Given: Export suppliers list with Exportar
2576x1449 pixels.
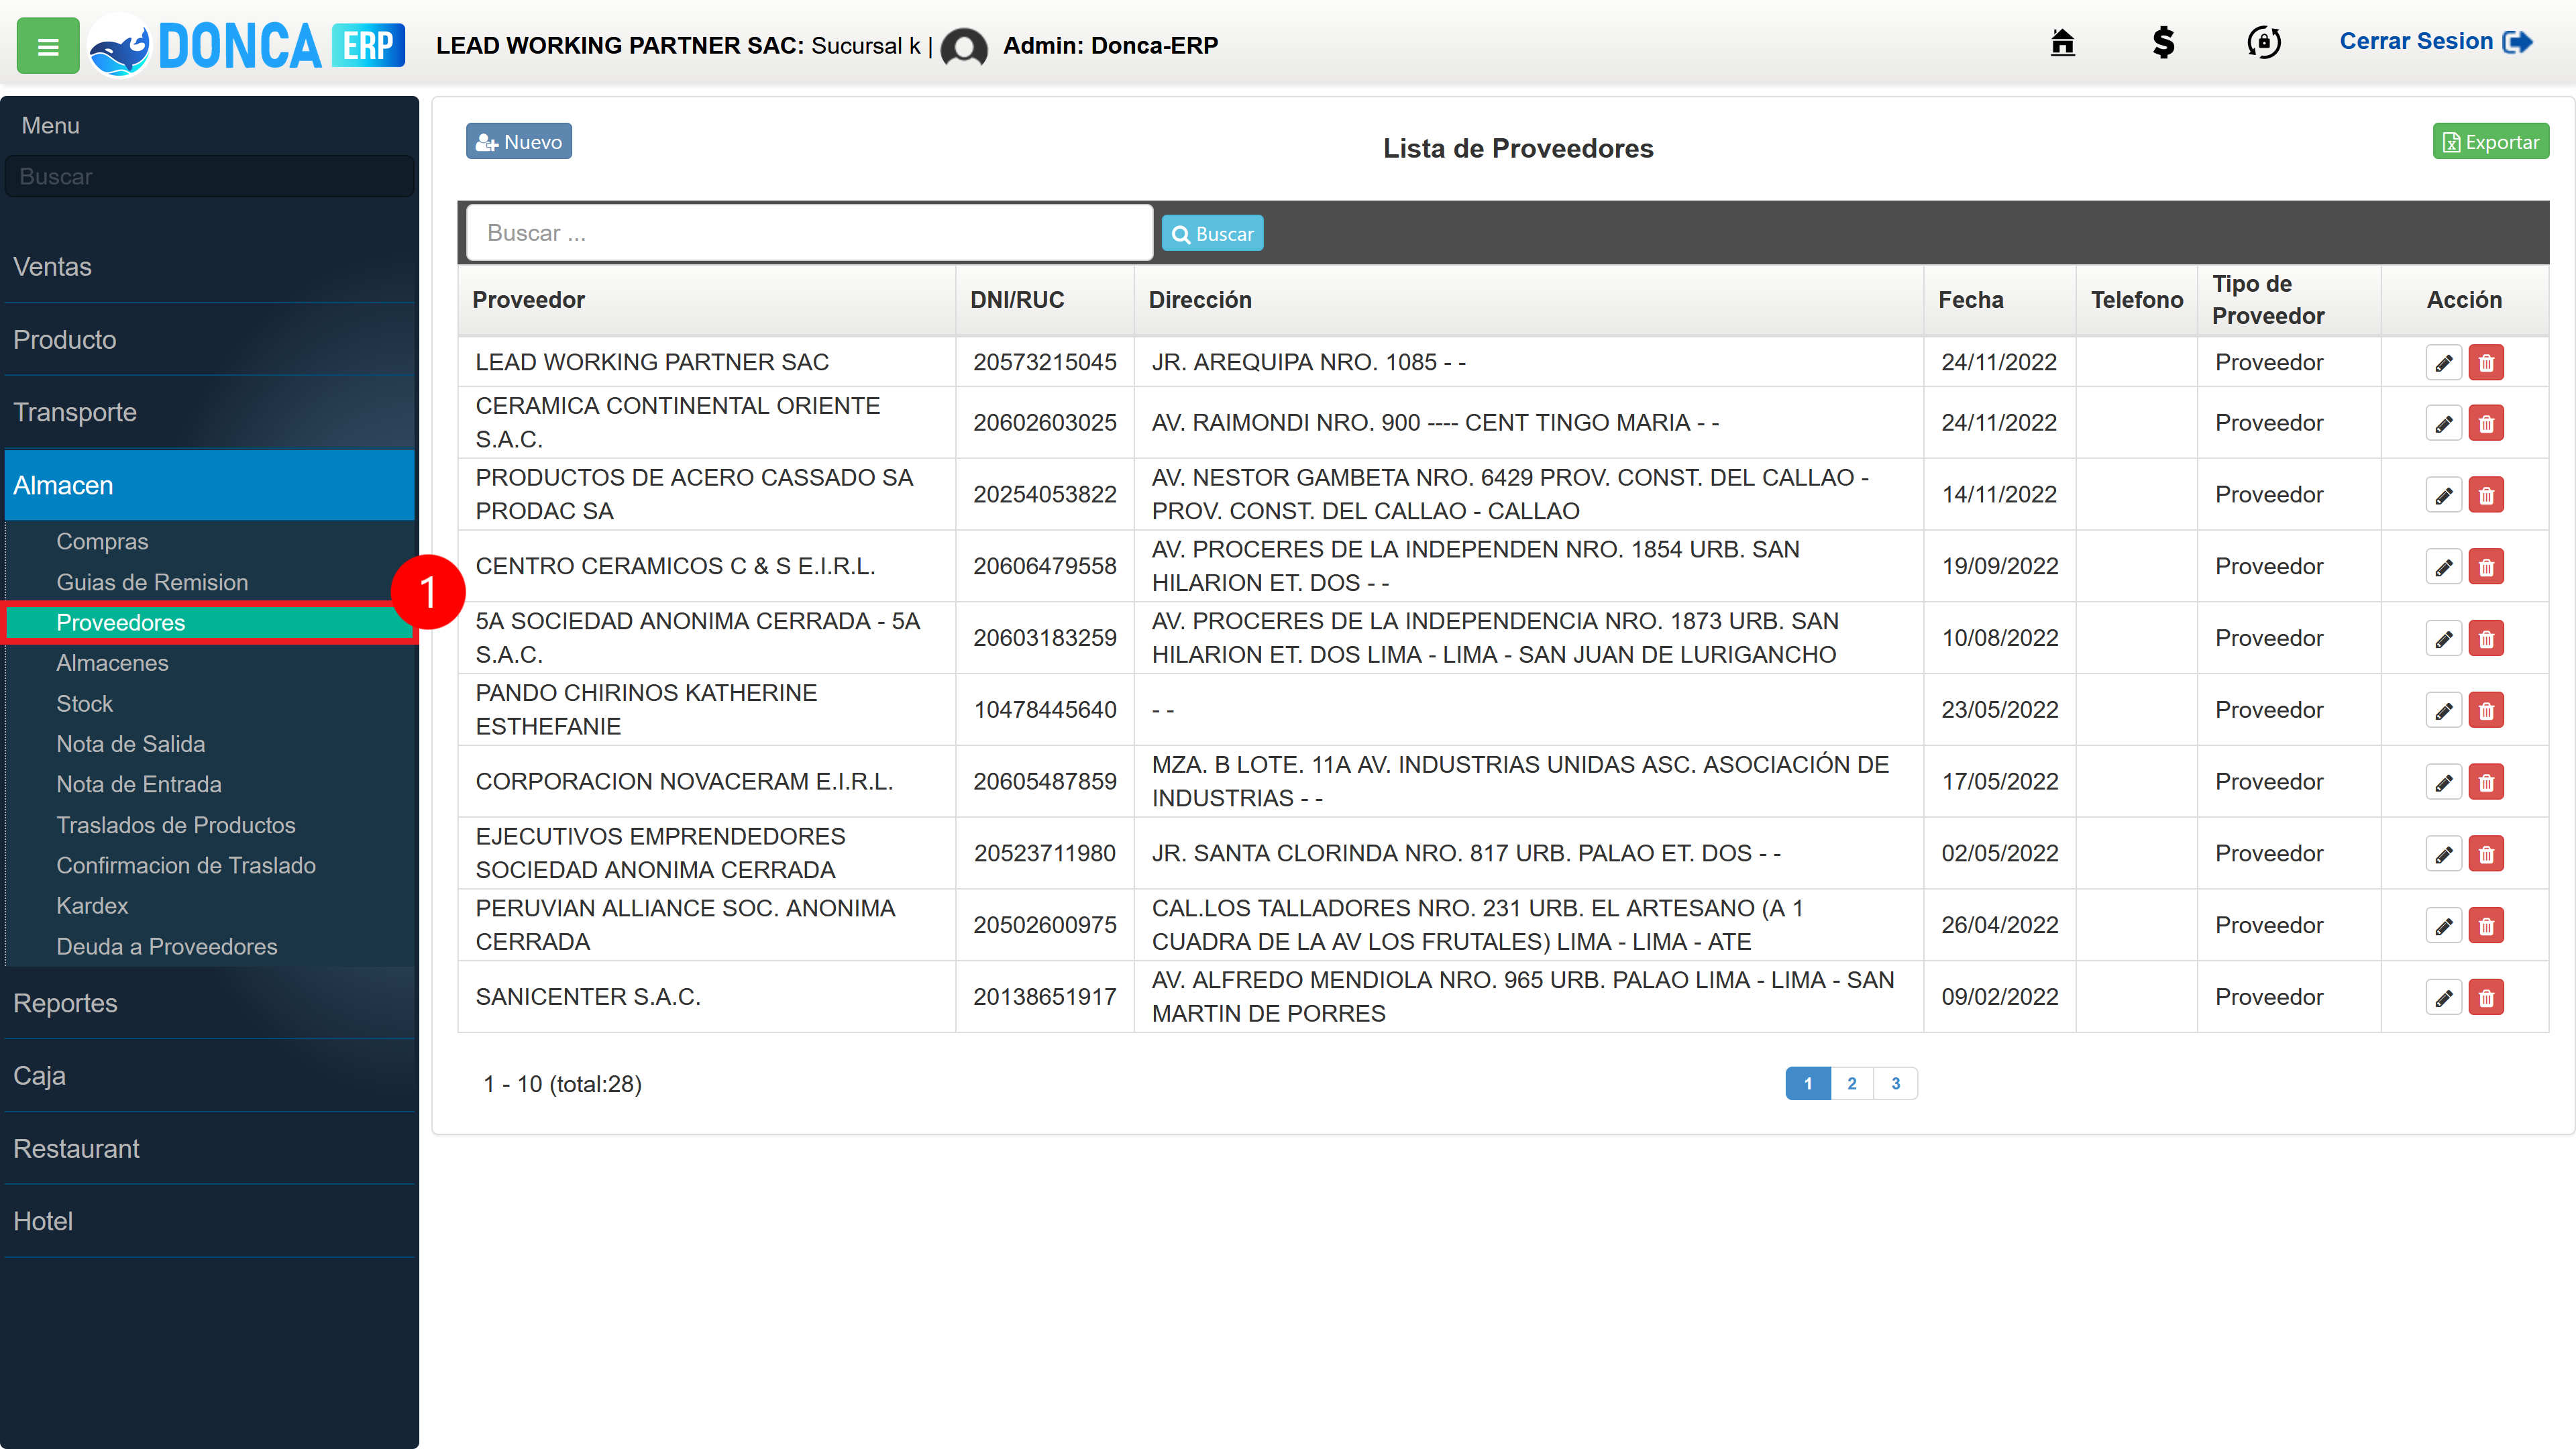Looking at the screenshot, I should coord(2490,142).
